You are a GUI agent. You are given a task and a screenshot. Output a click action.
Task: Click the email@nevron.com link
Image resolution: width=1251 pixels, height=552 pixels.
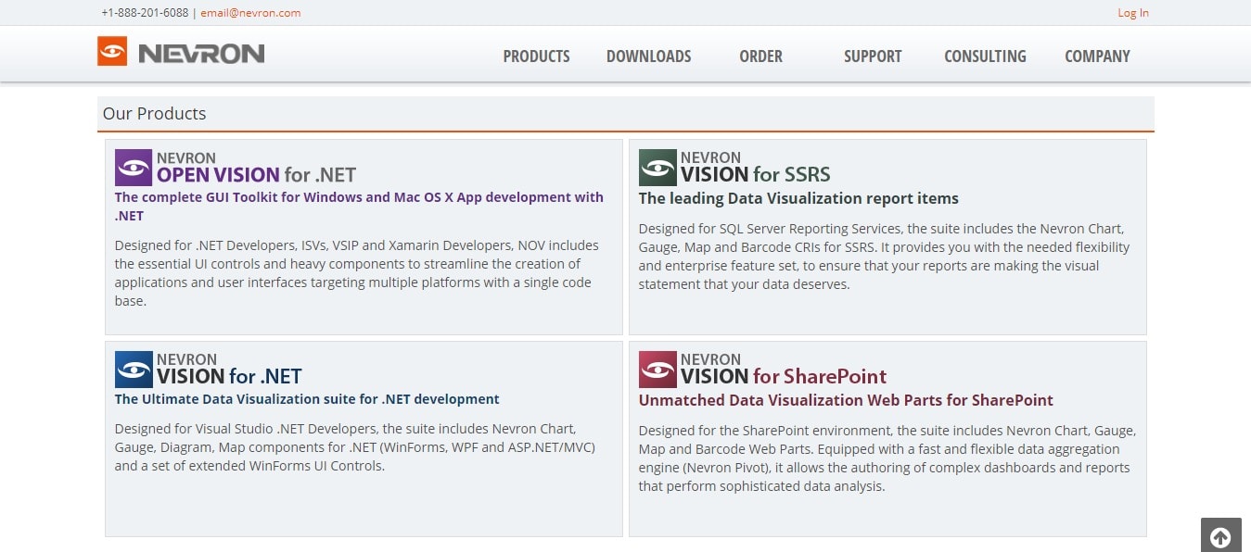coord(250,13)
